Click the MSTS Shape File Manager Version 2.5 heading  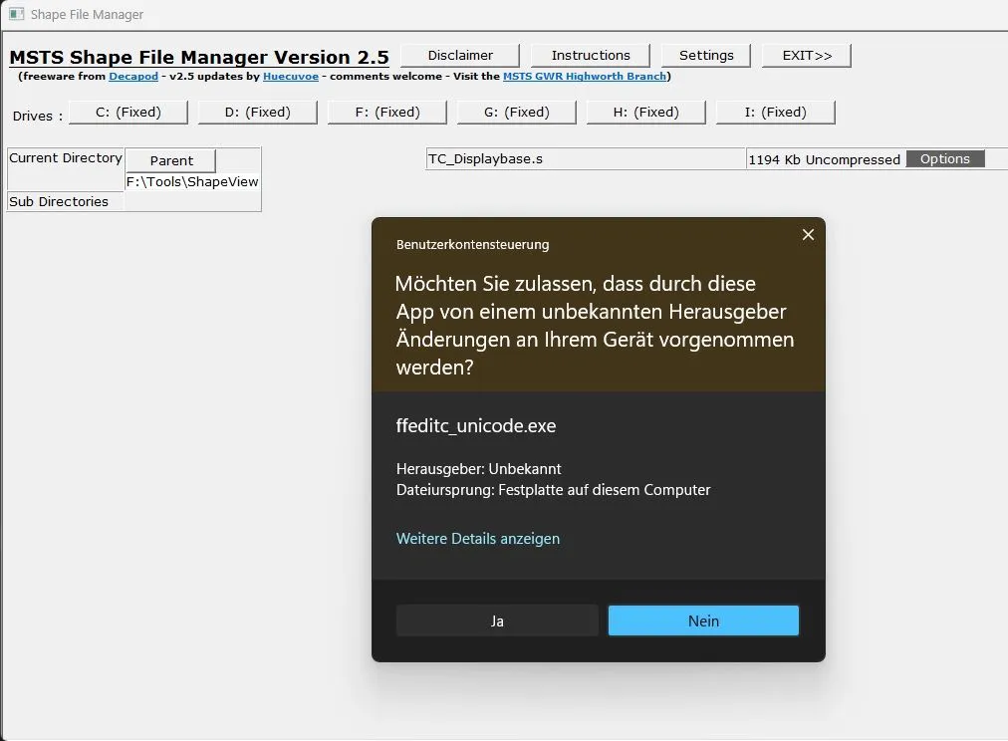pos(199,57)
